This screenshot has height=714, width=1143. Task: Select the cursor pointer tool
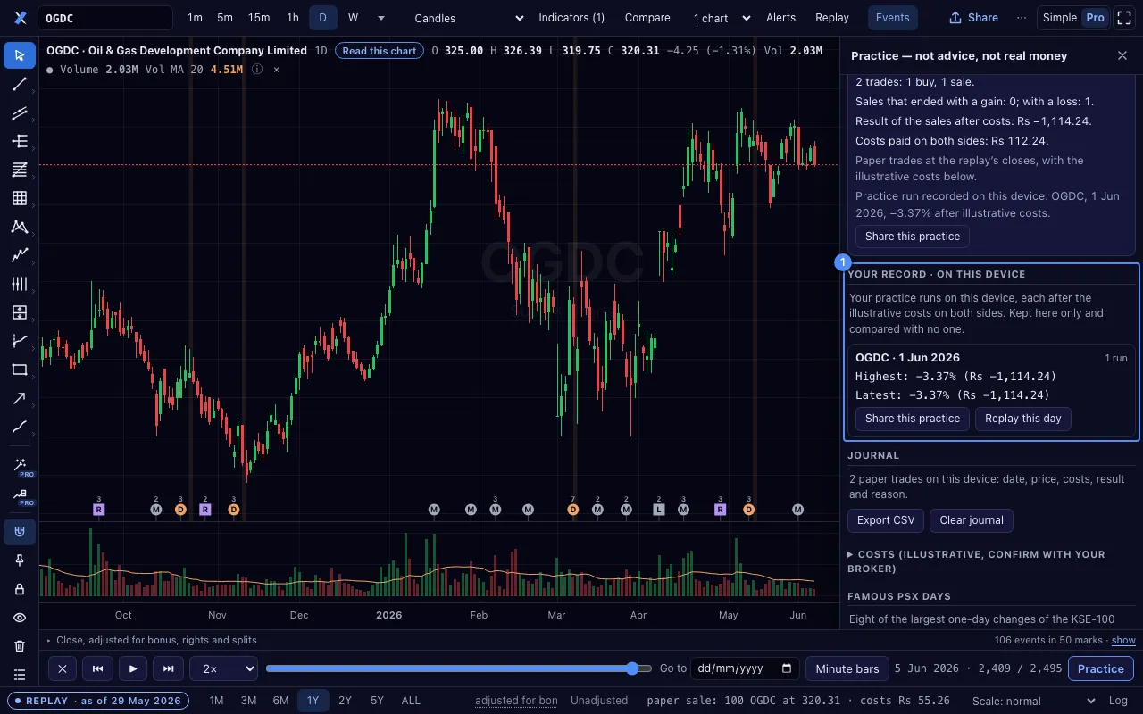(x=20, y=55)
